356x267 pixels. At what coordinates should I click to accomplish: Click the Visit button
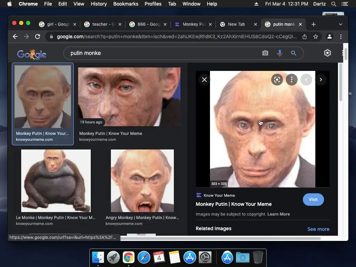[x=313, y=200]
